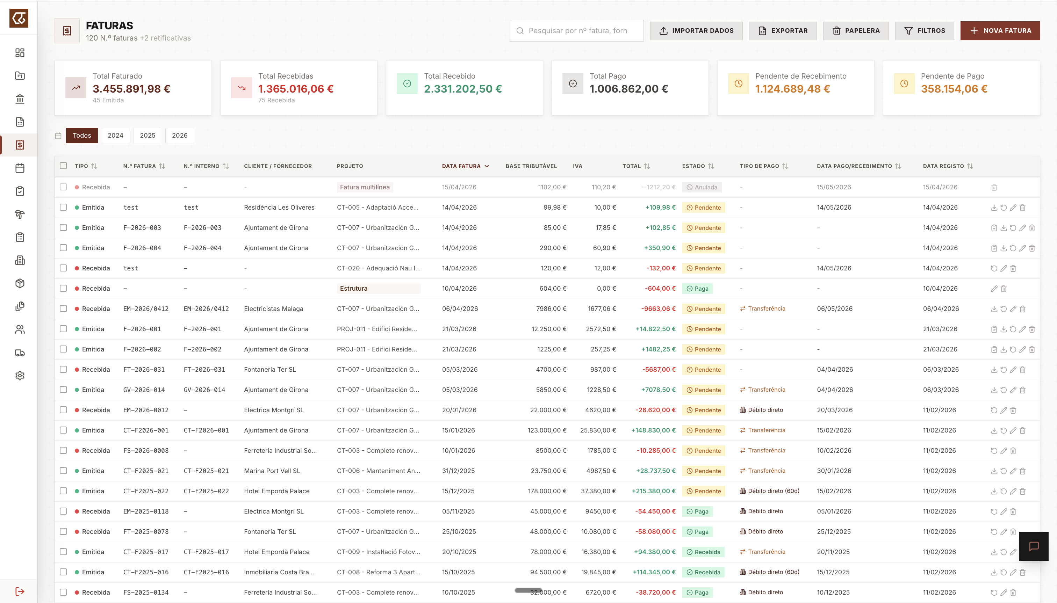The width and height of the screenshot is (1057, 603).
Task: Click the Importar Dados button
Action: click(696, 31)
